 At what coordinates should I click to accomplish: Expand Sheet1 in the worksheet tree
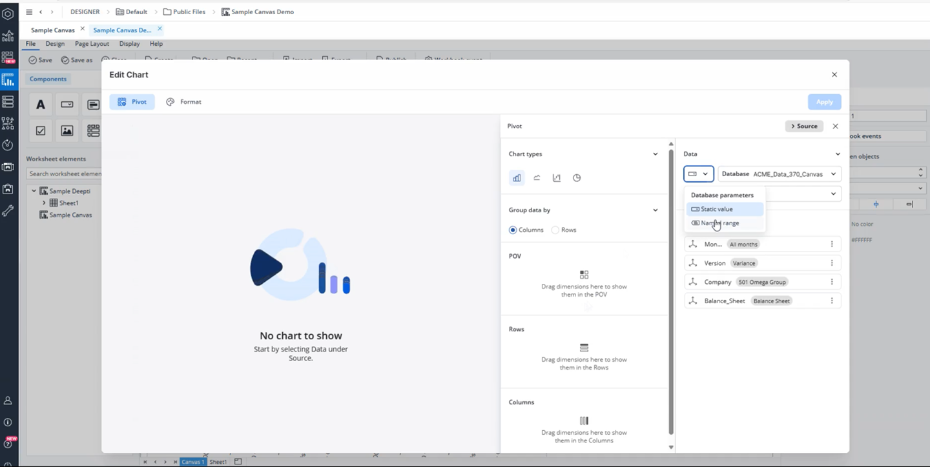[x=44, y=203]
